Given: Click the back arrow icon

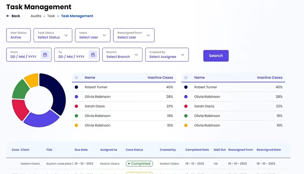Looking at the screenshot, I should pos(8,16).
